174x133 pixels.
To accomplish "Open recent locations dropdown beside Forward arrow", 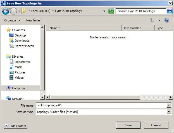I will tap(19, 11).
